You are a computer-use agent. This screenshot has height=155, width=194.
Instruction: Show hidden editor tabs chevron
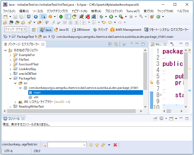coord(172,44)
